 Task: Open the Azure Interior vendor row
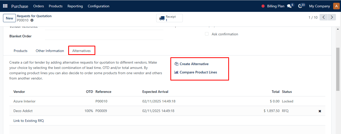click(25, 101)
